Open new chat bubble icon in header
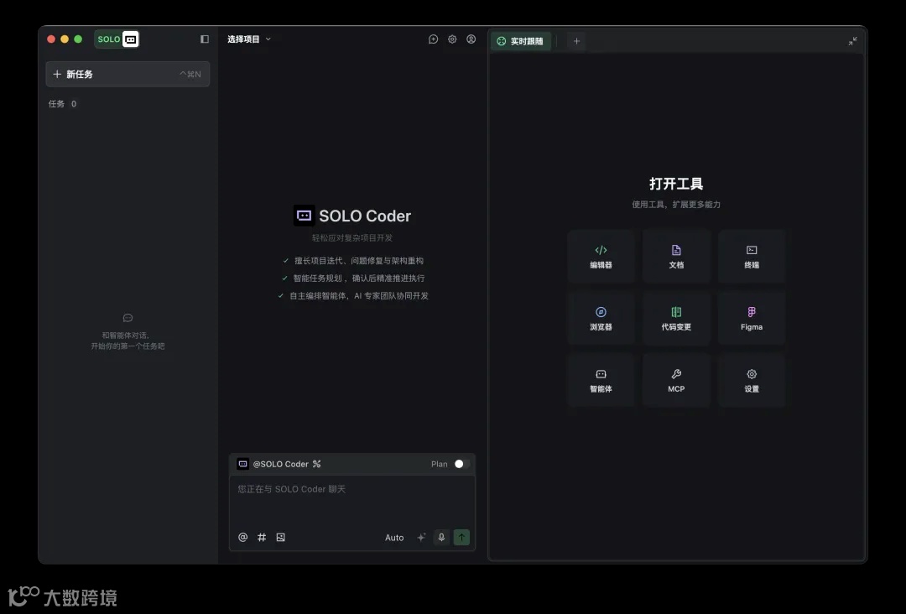 [x=434, y=39]
